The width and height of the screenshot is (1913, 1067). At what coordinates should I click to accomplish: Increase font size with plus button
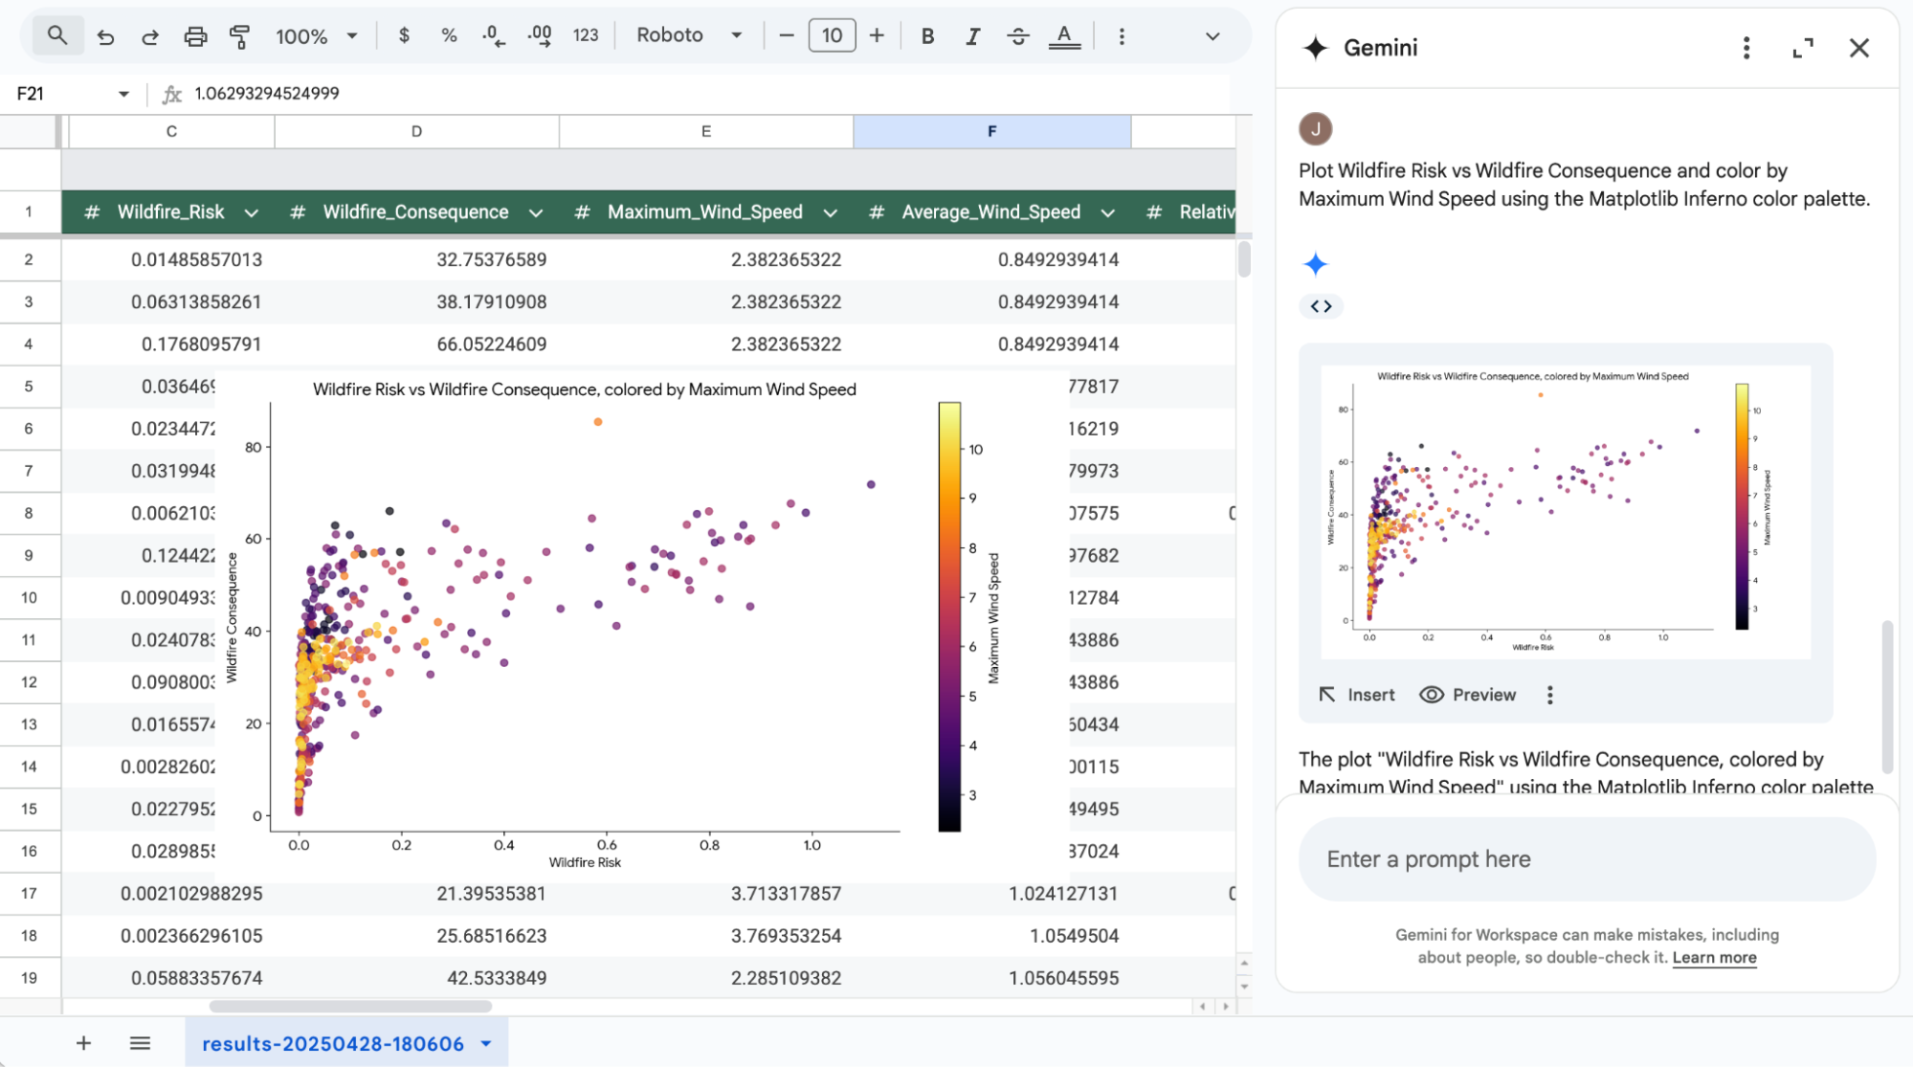[877, 35]
